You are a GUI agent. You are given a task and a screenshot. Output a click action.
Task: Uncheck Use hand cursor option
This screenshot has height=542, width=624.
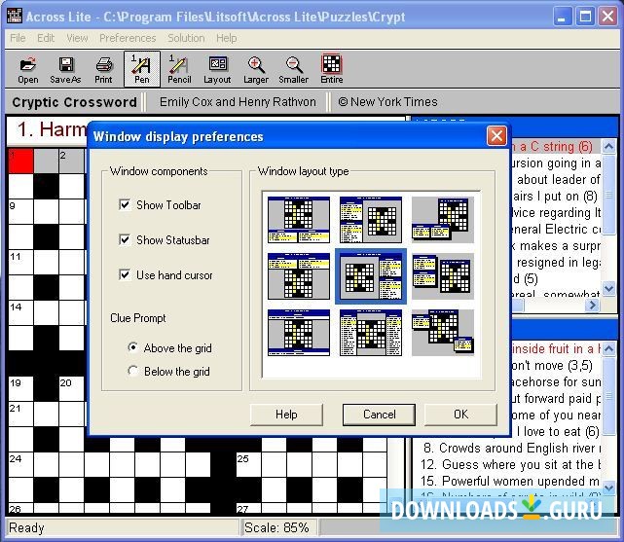coord(125,274)
